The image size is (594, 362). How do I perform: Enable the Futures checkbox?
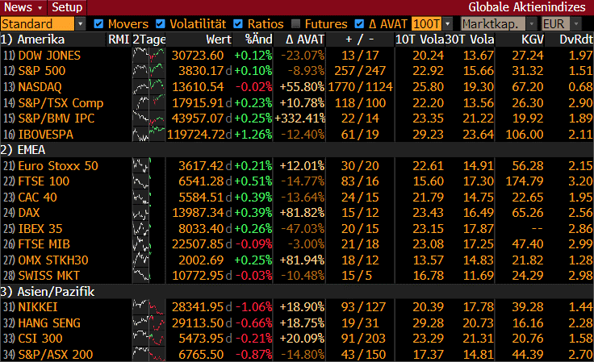coord(296,24)
